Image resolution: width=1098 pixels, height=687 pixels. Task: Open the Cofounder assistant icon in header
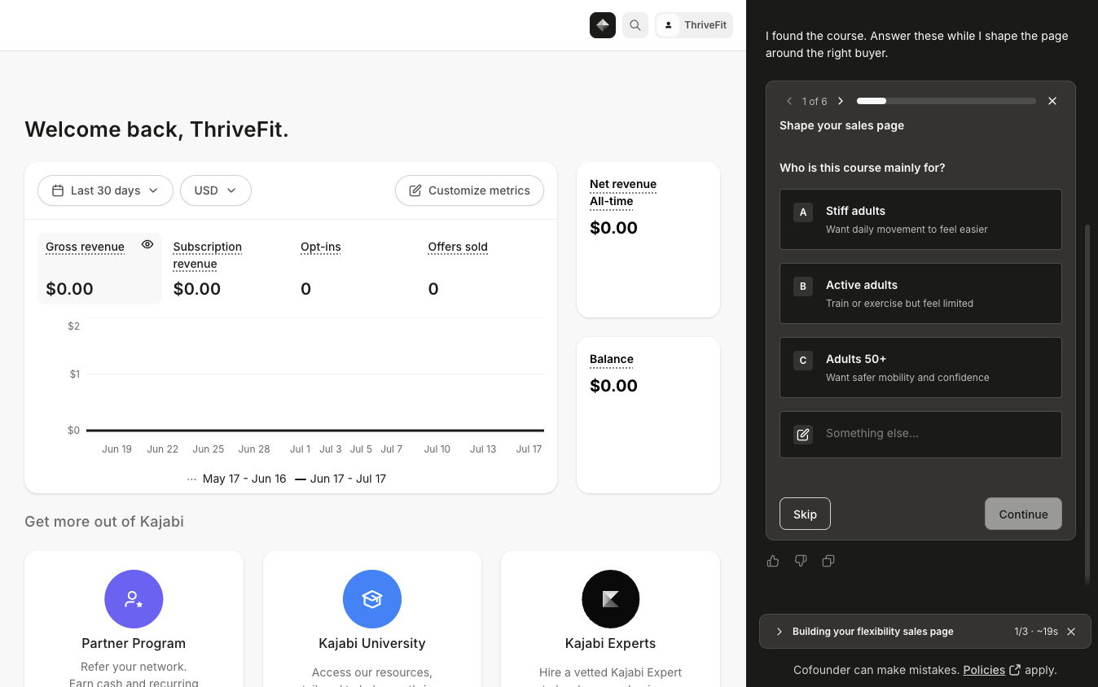[603, 25]
